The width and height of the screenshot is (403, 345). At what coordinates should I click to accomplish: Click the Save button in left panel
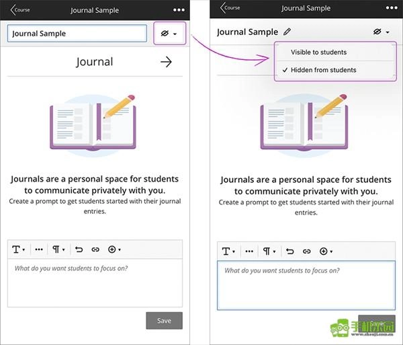click(x=164, y=321)
